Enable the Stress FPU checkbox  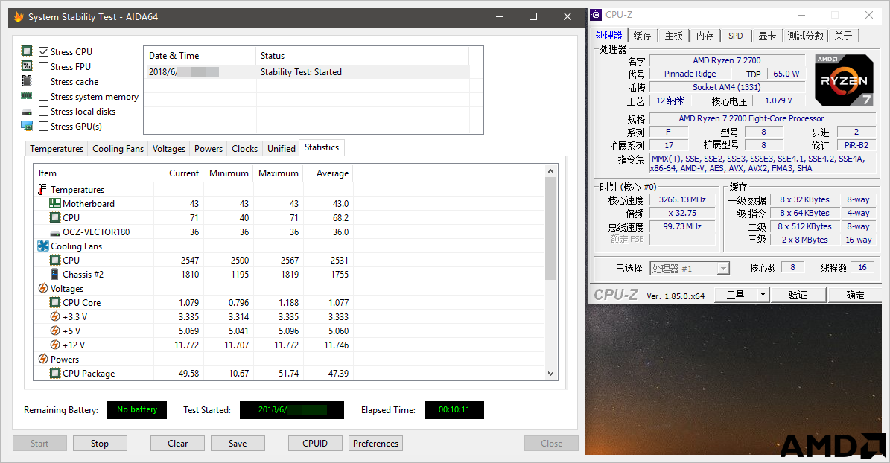[x=44, y=66]
